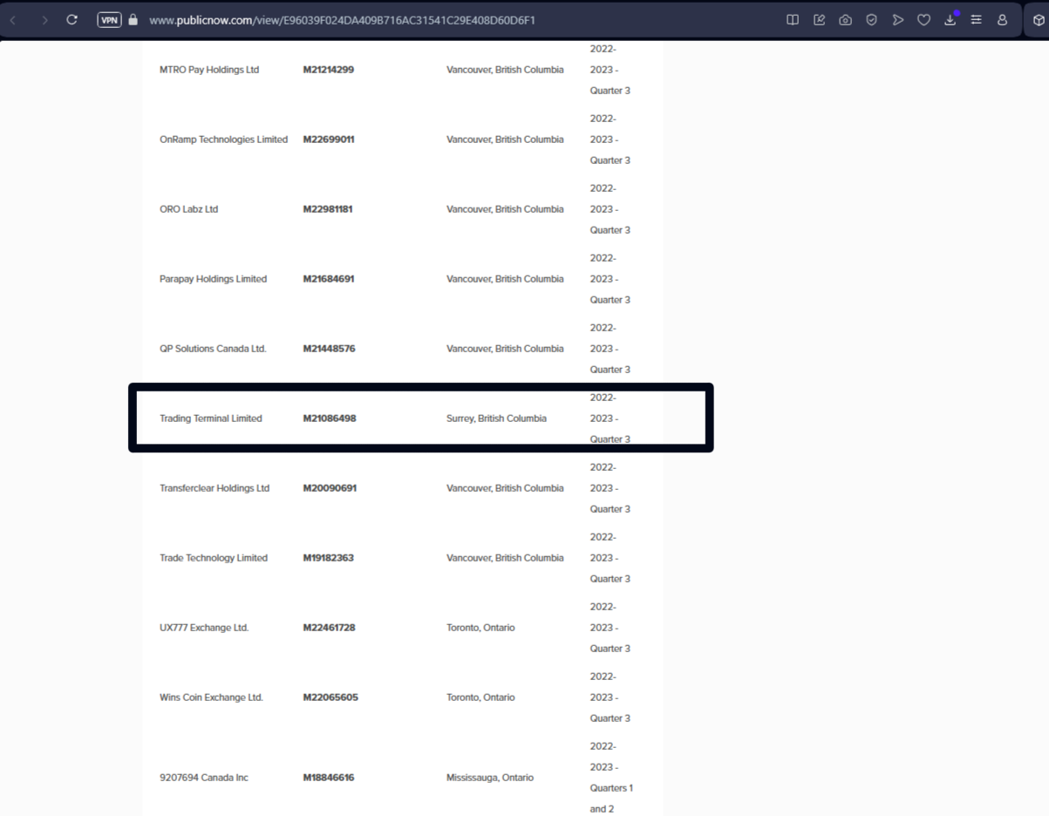The width and height of the screenshot is (1049, 816).
Task: Select Toronto, Ontario in Wins Coin row
Action: (480, 697)
